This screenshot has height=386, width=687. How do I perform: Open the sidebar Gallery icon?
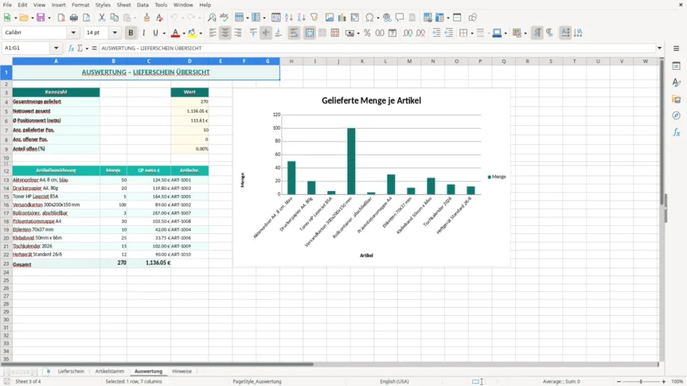[676, 99]
